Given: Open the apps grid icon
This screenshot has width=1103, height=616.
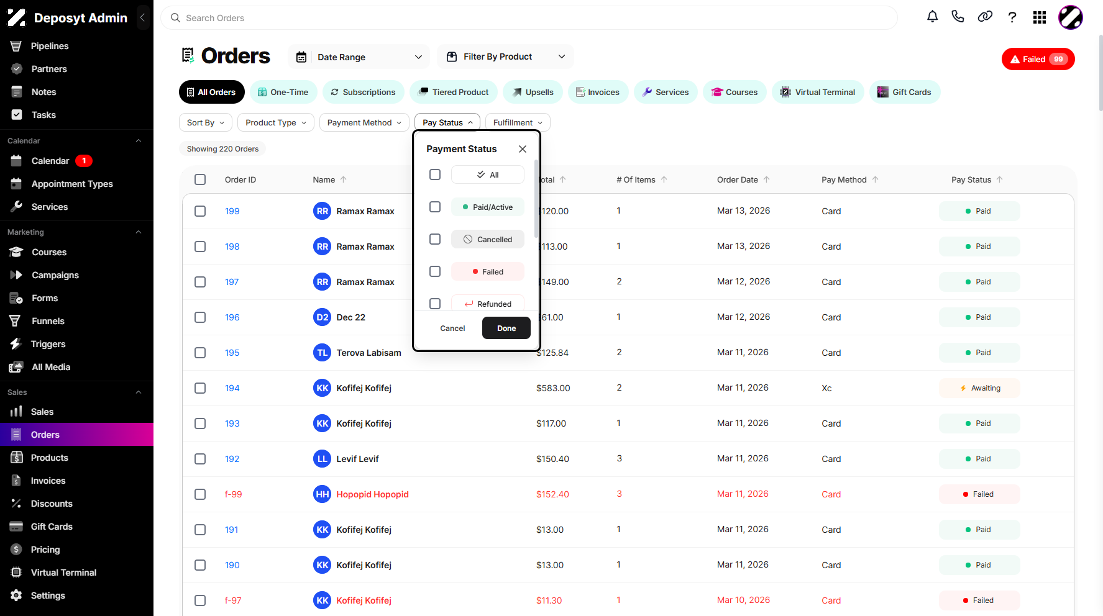Looking at the screenshot, I should (x=1040, y=17).
